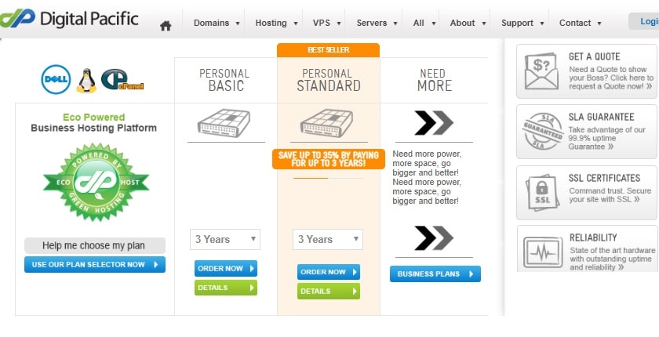Use Our Plan Selector Now button

[95, 264]
